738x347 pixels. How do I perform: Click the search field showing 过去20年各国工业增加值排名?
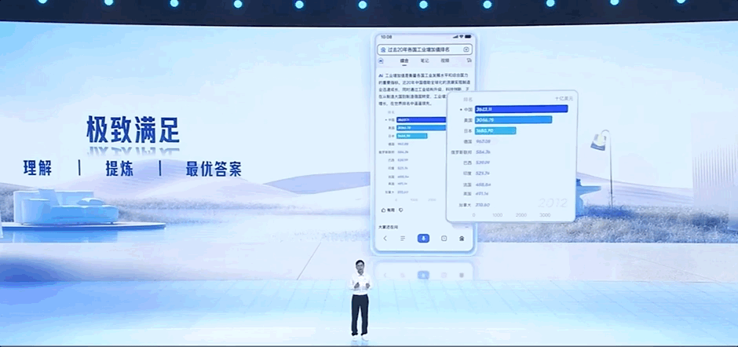[424, 49]
